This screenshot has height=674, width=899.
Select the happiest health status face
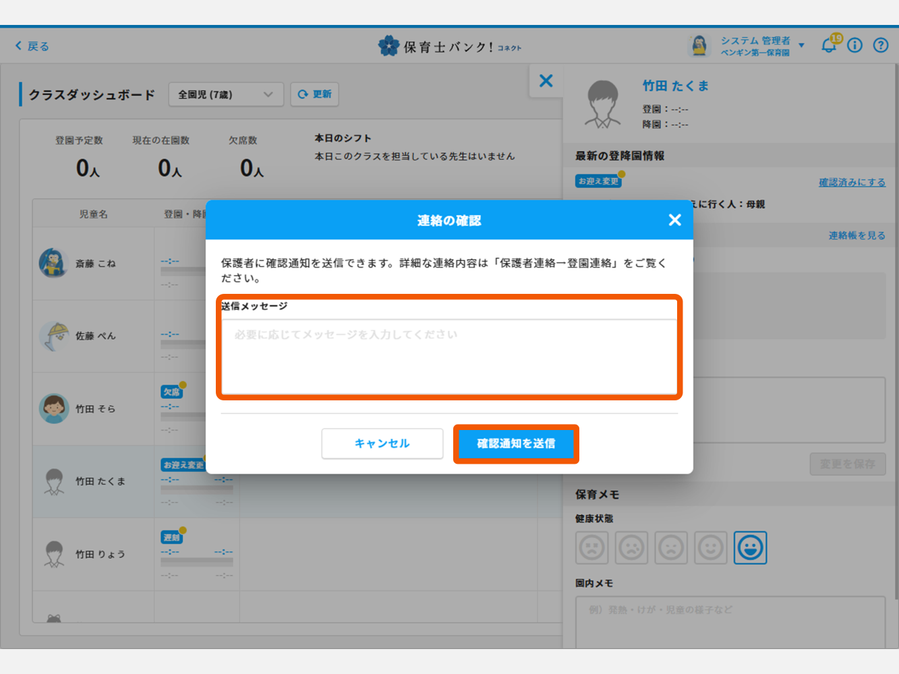click(x=750, y=547)
